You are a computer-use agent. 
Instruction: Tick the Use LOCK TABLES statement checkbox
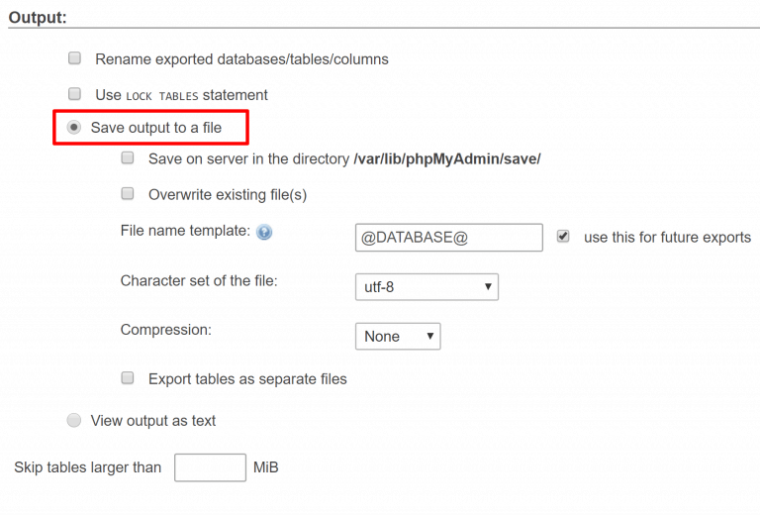tap(74, 94)
